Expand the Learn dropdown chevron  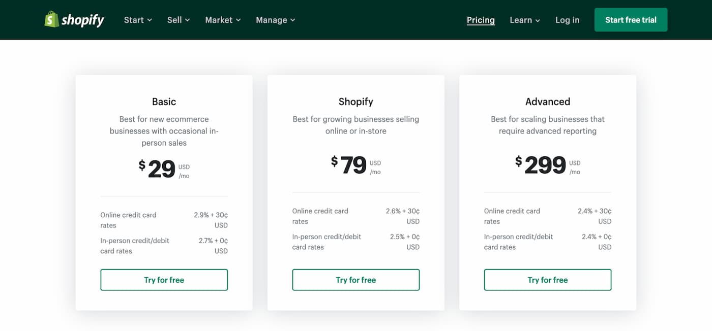tap(539, 20)
